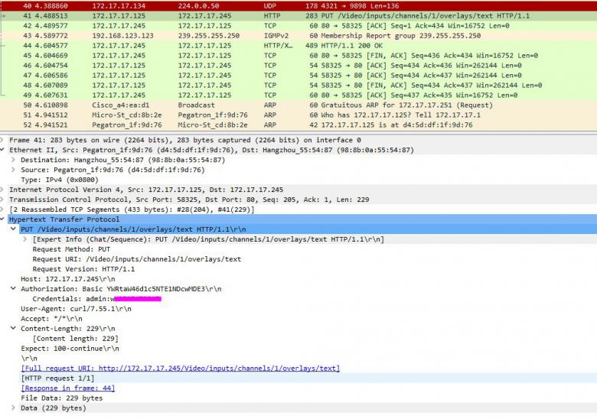Follow the Response in frame: 44 link
Viewport: 597px width, 419px height.
(x=68, y=388)
